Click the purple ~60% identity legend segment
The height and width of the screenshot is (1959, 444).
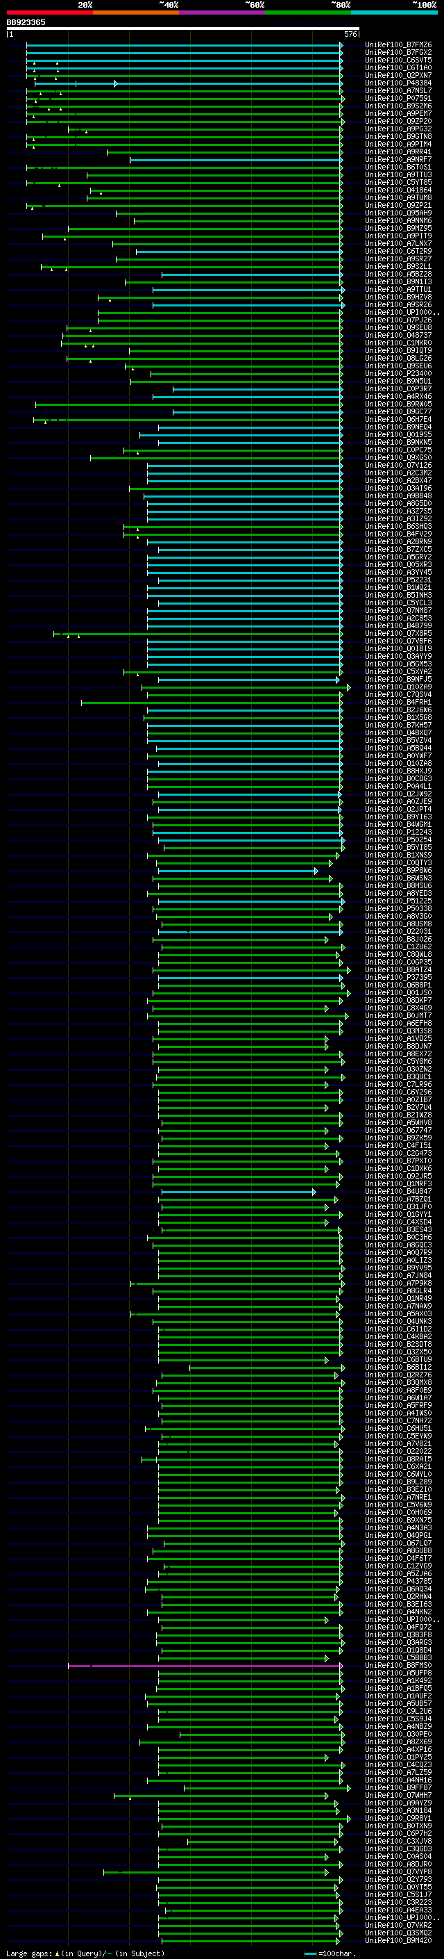click(223, 13)
